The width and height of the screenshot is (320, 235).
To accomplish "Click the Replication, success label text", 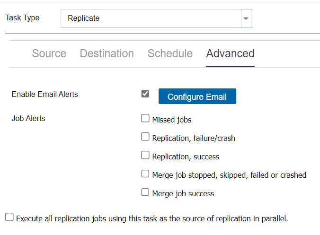I will (186, 157).
